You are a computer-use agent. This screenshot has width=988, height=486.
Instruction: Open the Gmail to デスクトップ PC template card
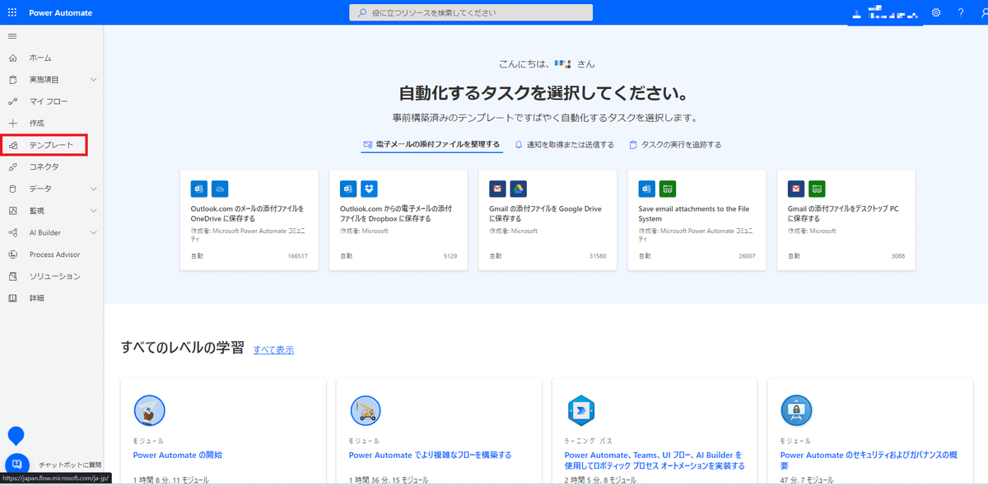coord(846,220)
